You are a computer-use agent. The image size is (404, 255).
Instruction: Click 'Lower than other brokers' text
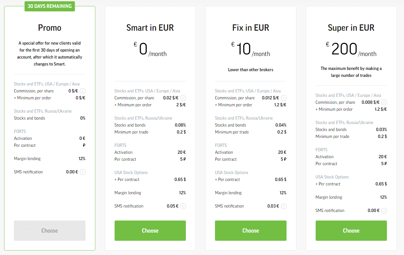(251, 70)
